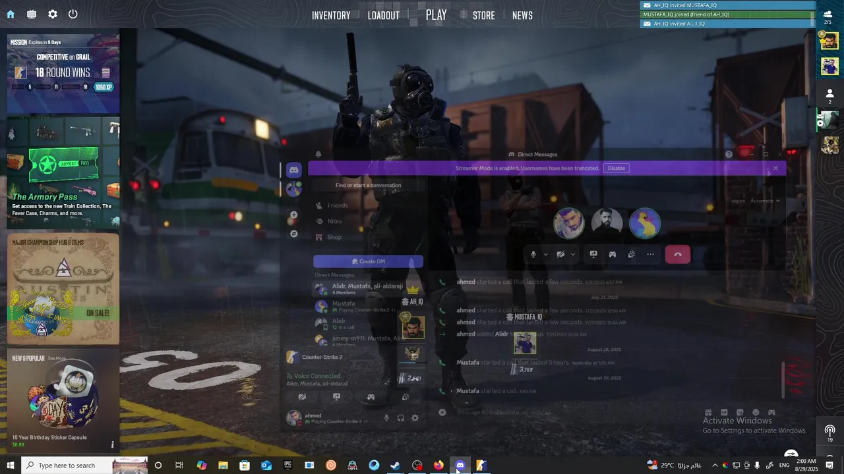Click the Windows Start button
Viewport: 844px width, 474px height.
pos(11,465)
